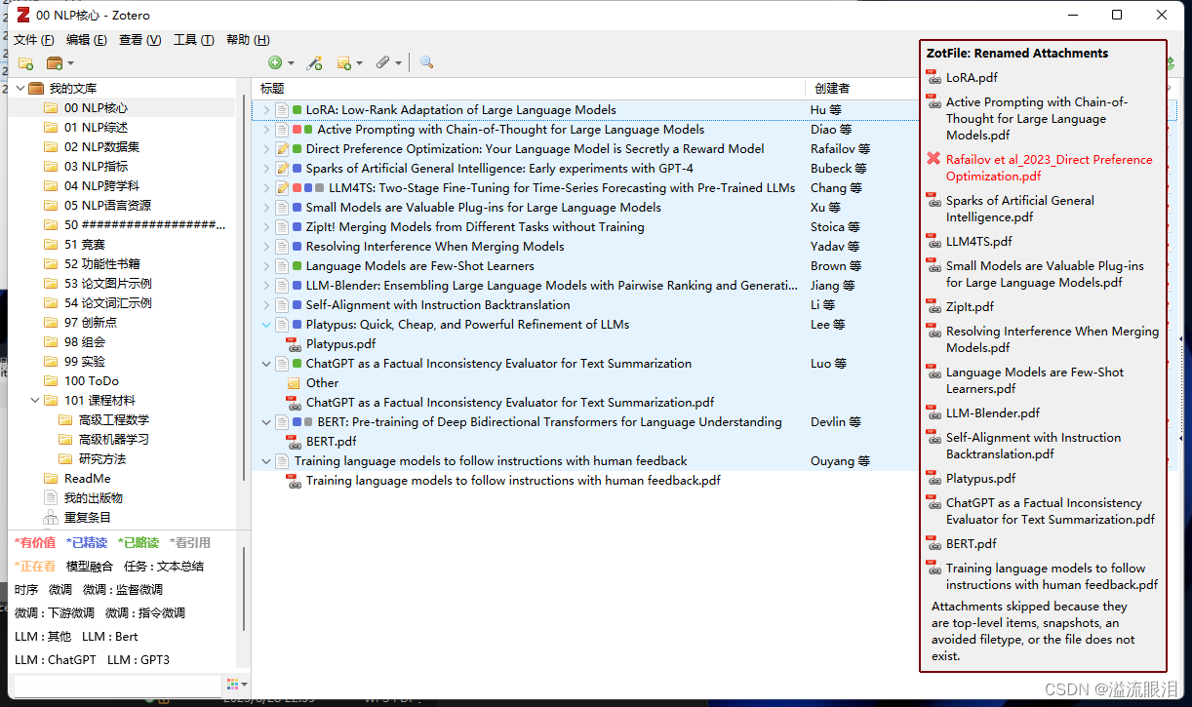The width and height of the screenshot is (1192, 707).
Task: Filter by the *已精读 tag
Action: click(x=87, y=543)
